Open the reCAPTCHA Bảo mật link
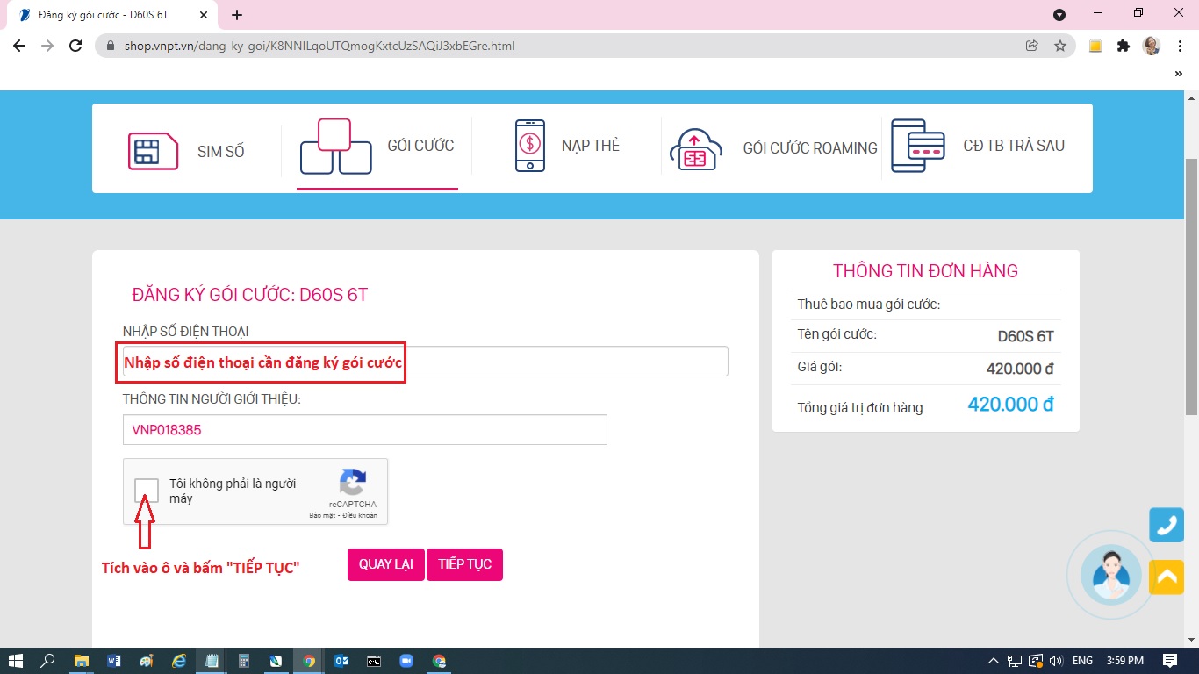This screenshot has width=1199, height=674. tap(323, 515)
